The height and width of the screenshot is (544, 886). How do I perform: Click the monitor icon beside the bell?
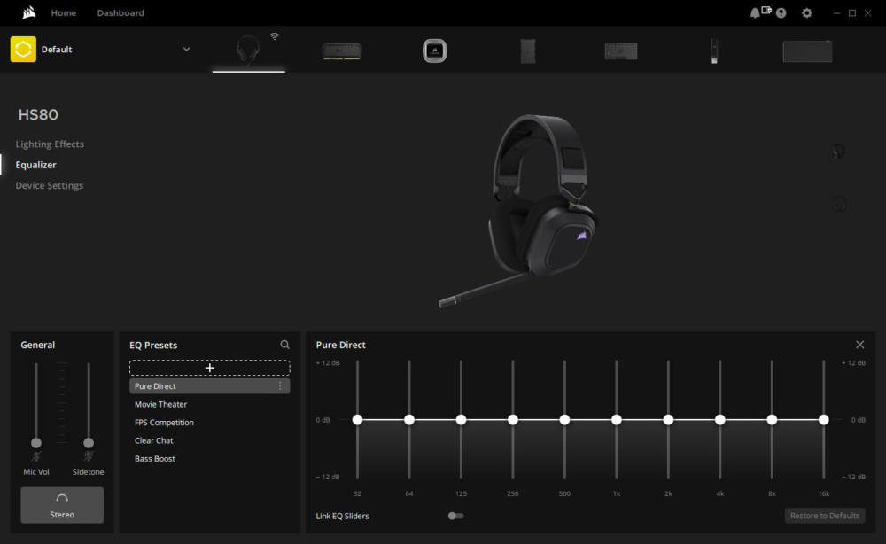(x=766, y=10)
